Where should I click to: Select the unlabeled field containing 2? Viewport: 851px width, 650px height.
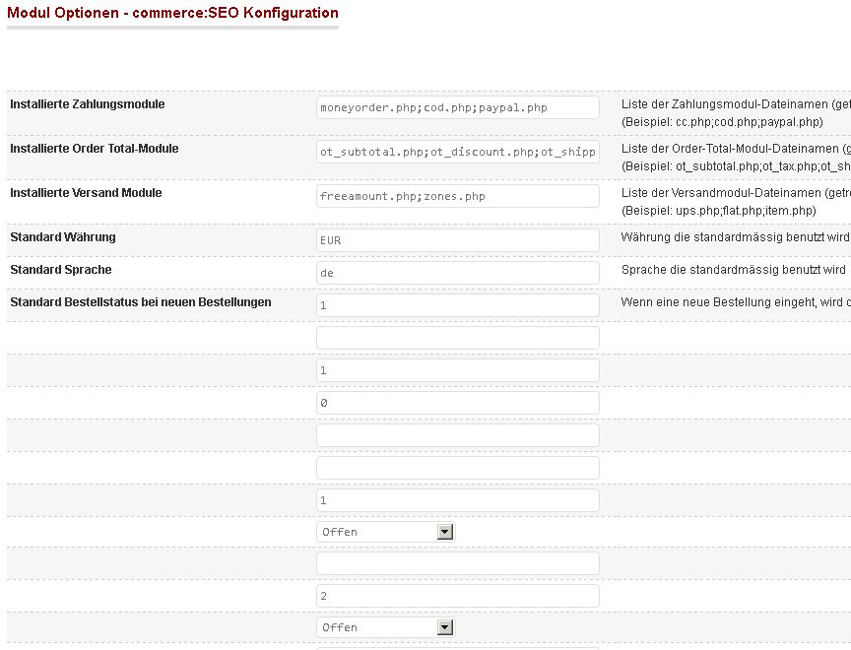[x=458, y=596]
